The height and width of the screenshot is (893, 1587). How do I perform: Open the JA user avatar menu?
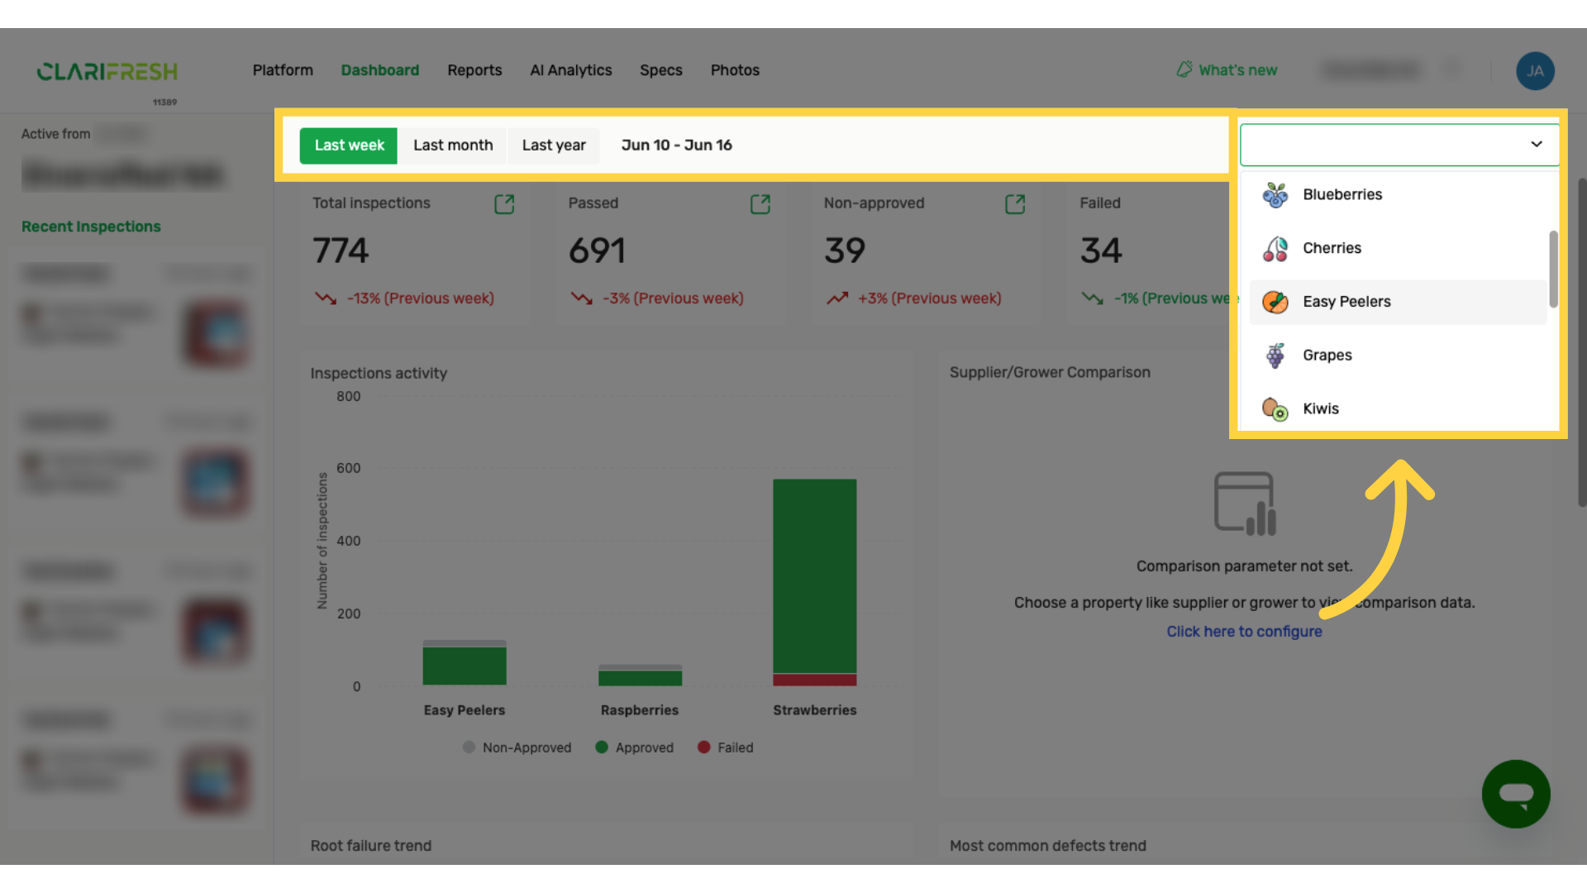click(1535, 71)
